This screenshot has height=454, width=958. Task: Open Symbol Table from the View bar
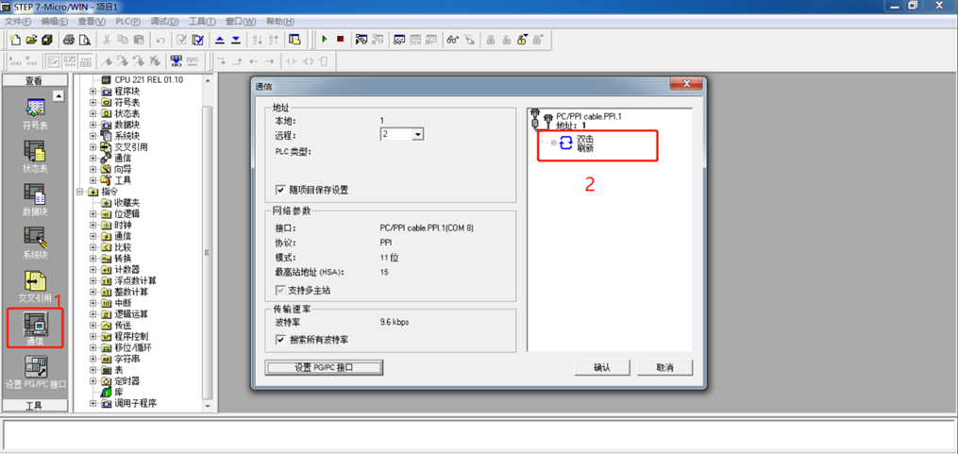35,113
